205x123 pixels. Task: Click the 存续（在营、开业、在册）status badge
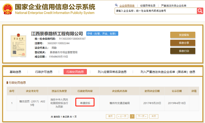102,33
